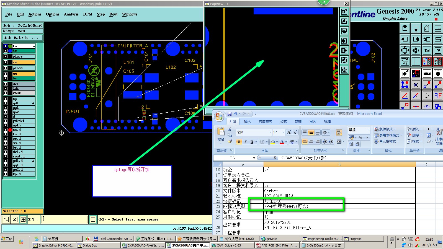Screen dimensions: 443x249
Task: Toggle the checkbox for layer npth
Action: click(6, 125)
